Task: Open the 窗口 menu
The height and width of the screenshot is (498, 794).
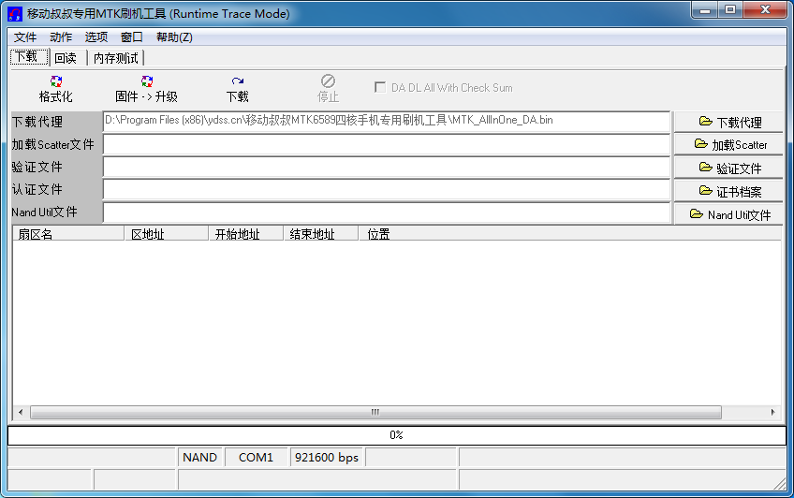Action: pyautogui.click(x=132, y=37)
